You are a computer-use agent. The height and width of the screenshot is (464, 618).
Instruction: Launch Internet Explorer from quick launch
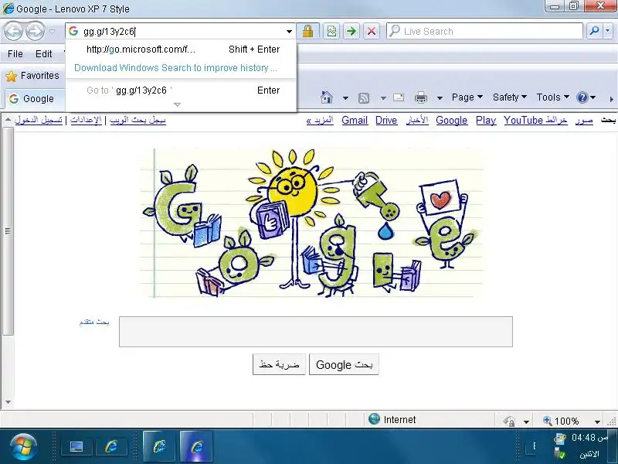(112, 447)
